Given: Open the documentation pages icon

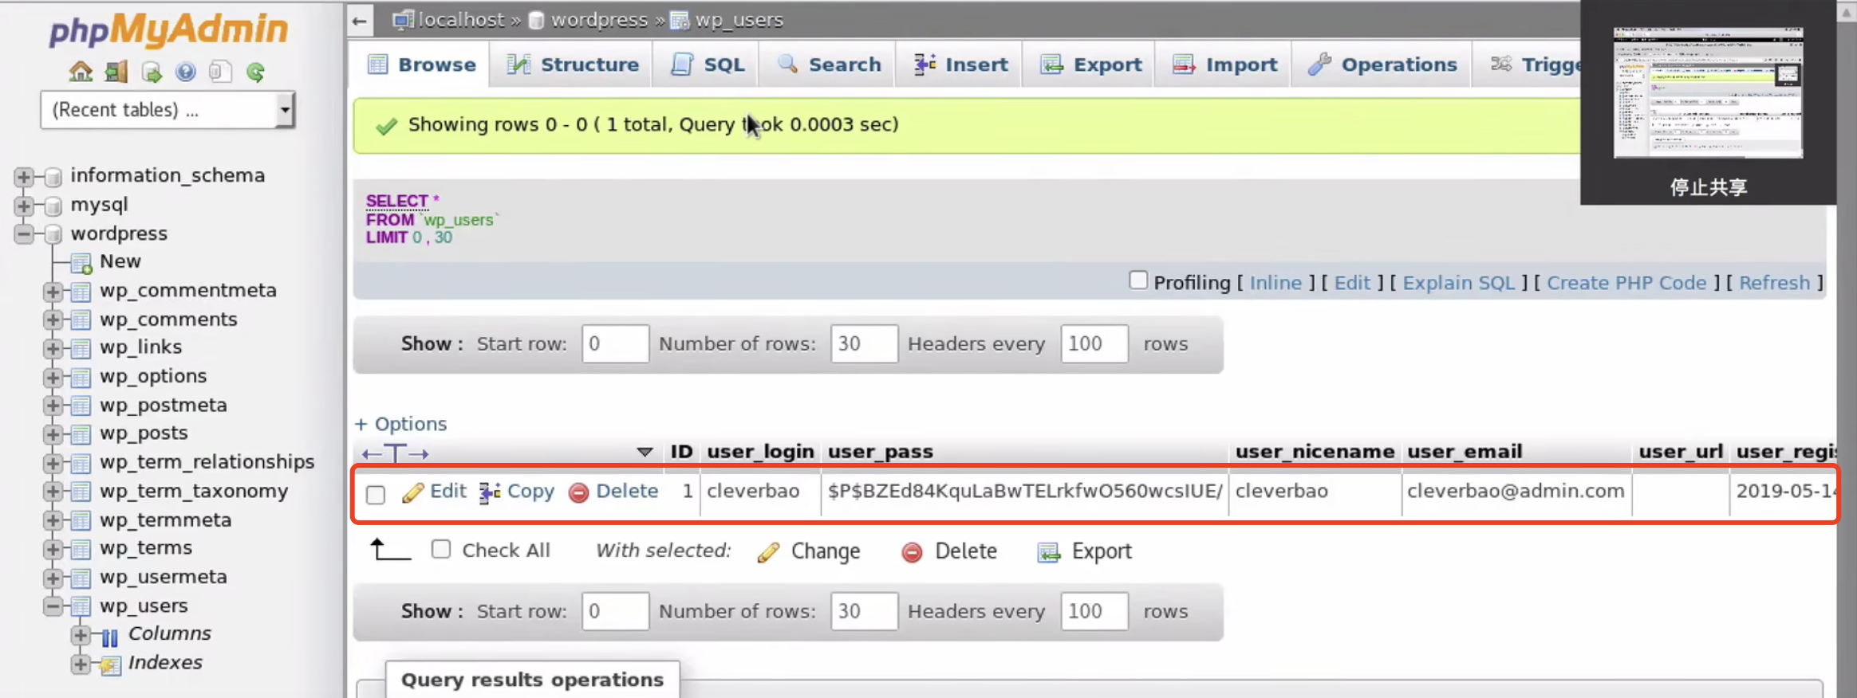Looking at the screenshot, I should tap(220, 72).
